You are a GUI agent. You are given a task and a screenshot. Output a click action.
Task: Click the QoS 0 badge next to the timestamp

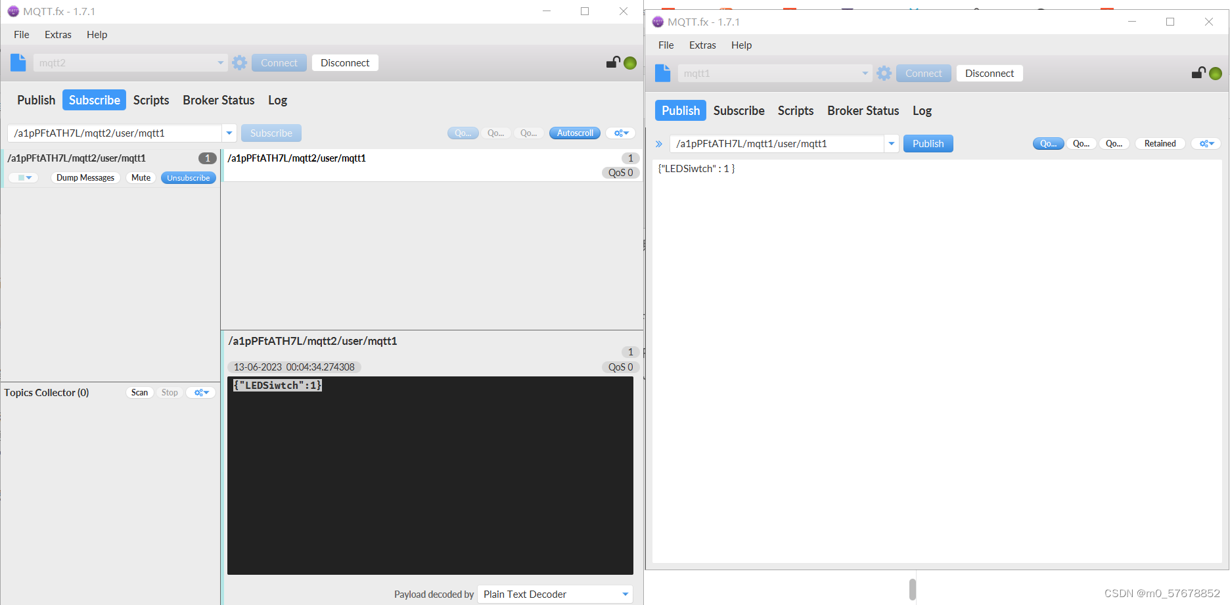coord(620,367)
